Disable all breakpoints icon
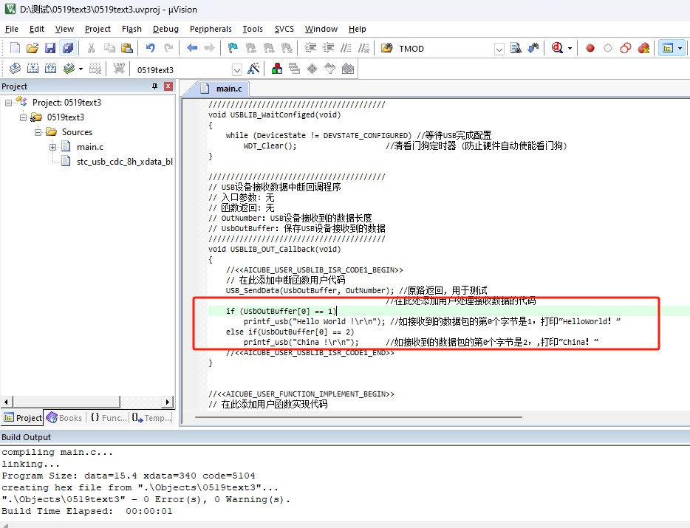Viewport: 690px width, 528px height. click(625, 48)
